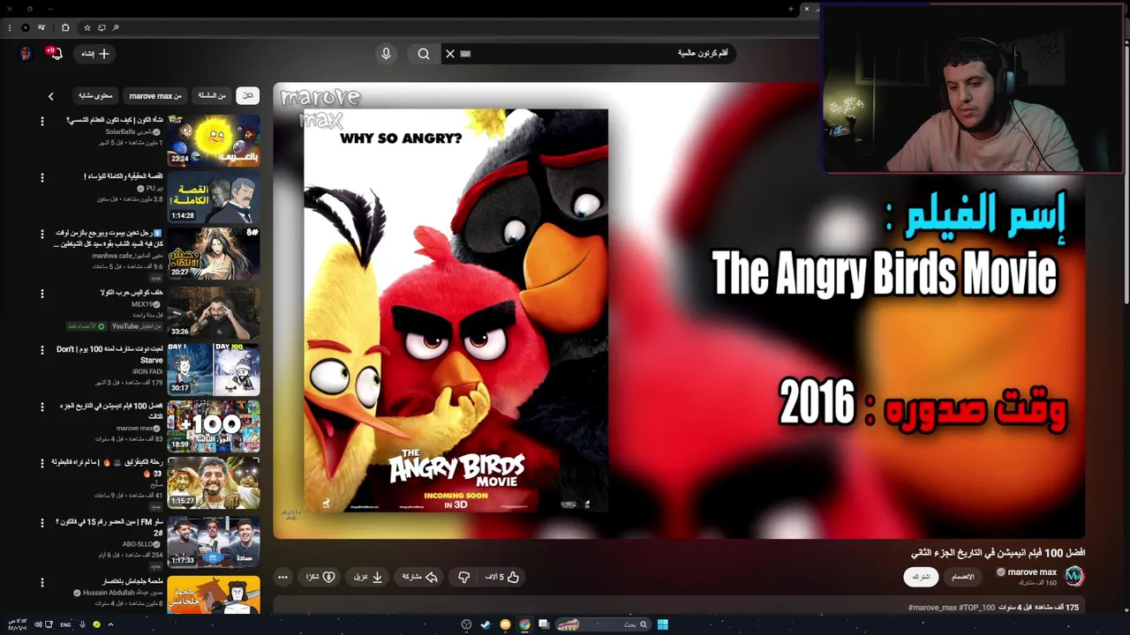This screenshot has height=635, width=1130.
Task: Open marove max channel avatar
Action: [1073, 576]
